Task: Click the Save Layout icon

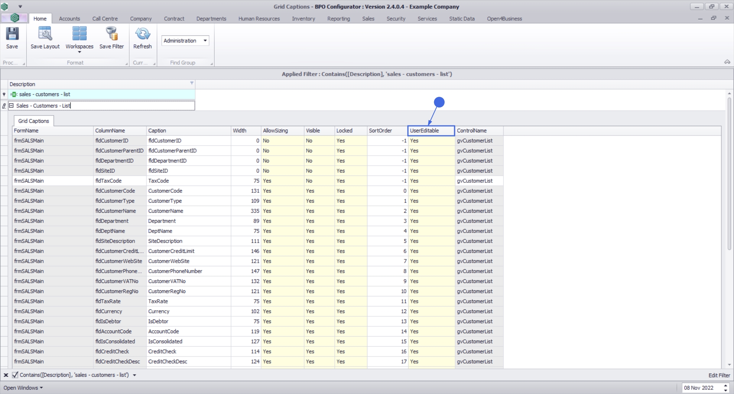Action: [45, 34]
